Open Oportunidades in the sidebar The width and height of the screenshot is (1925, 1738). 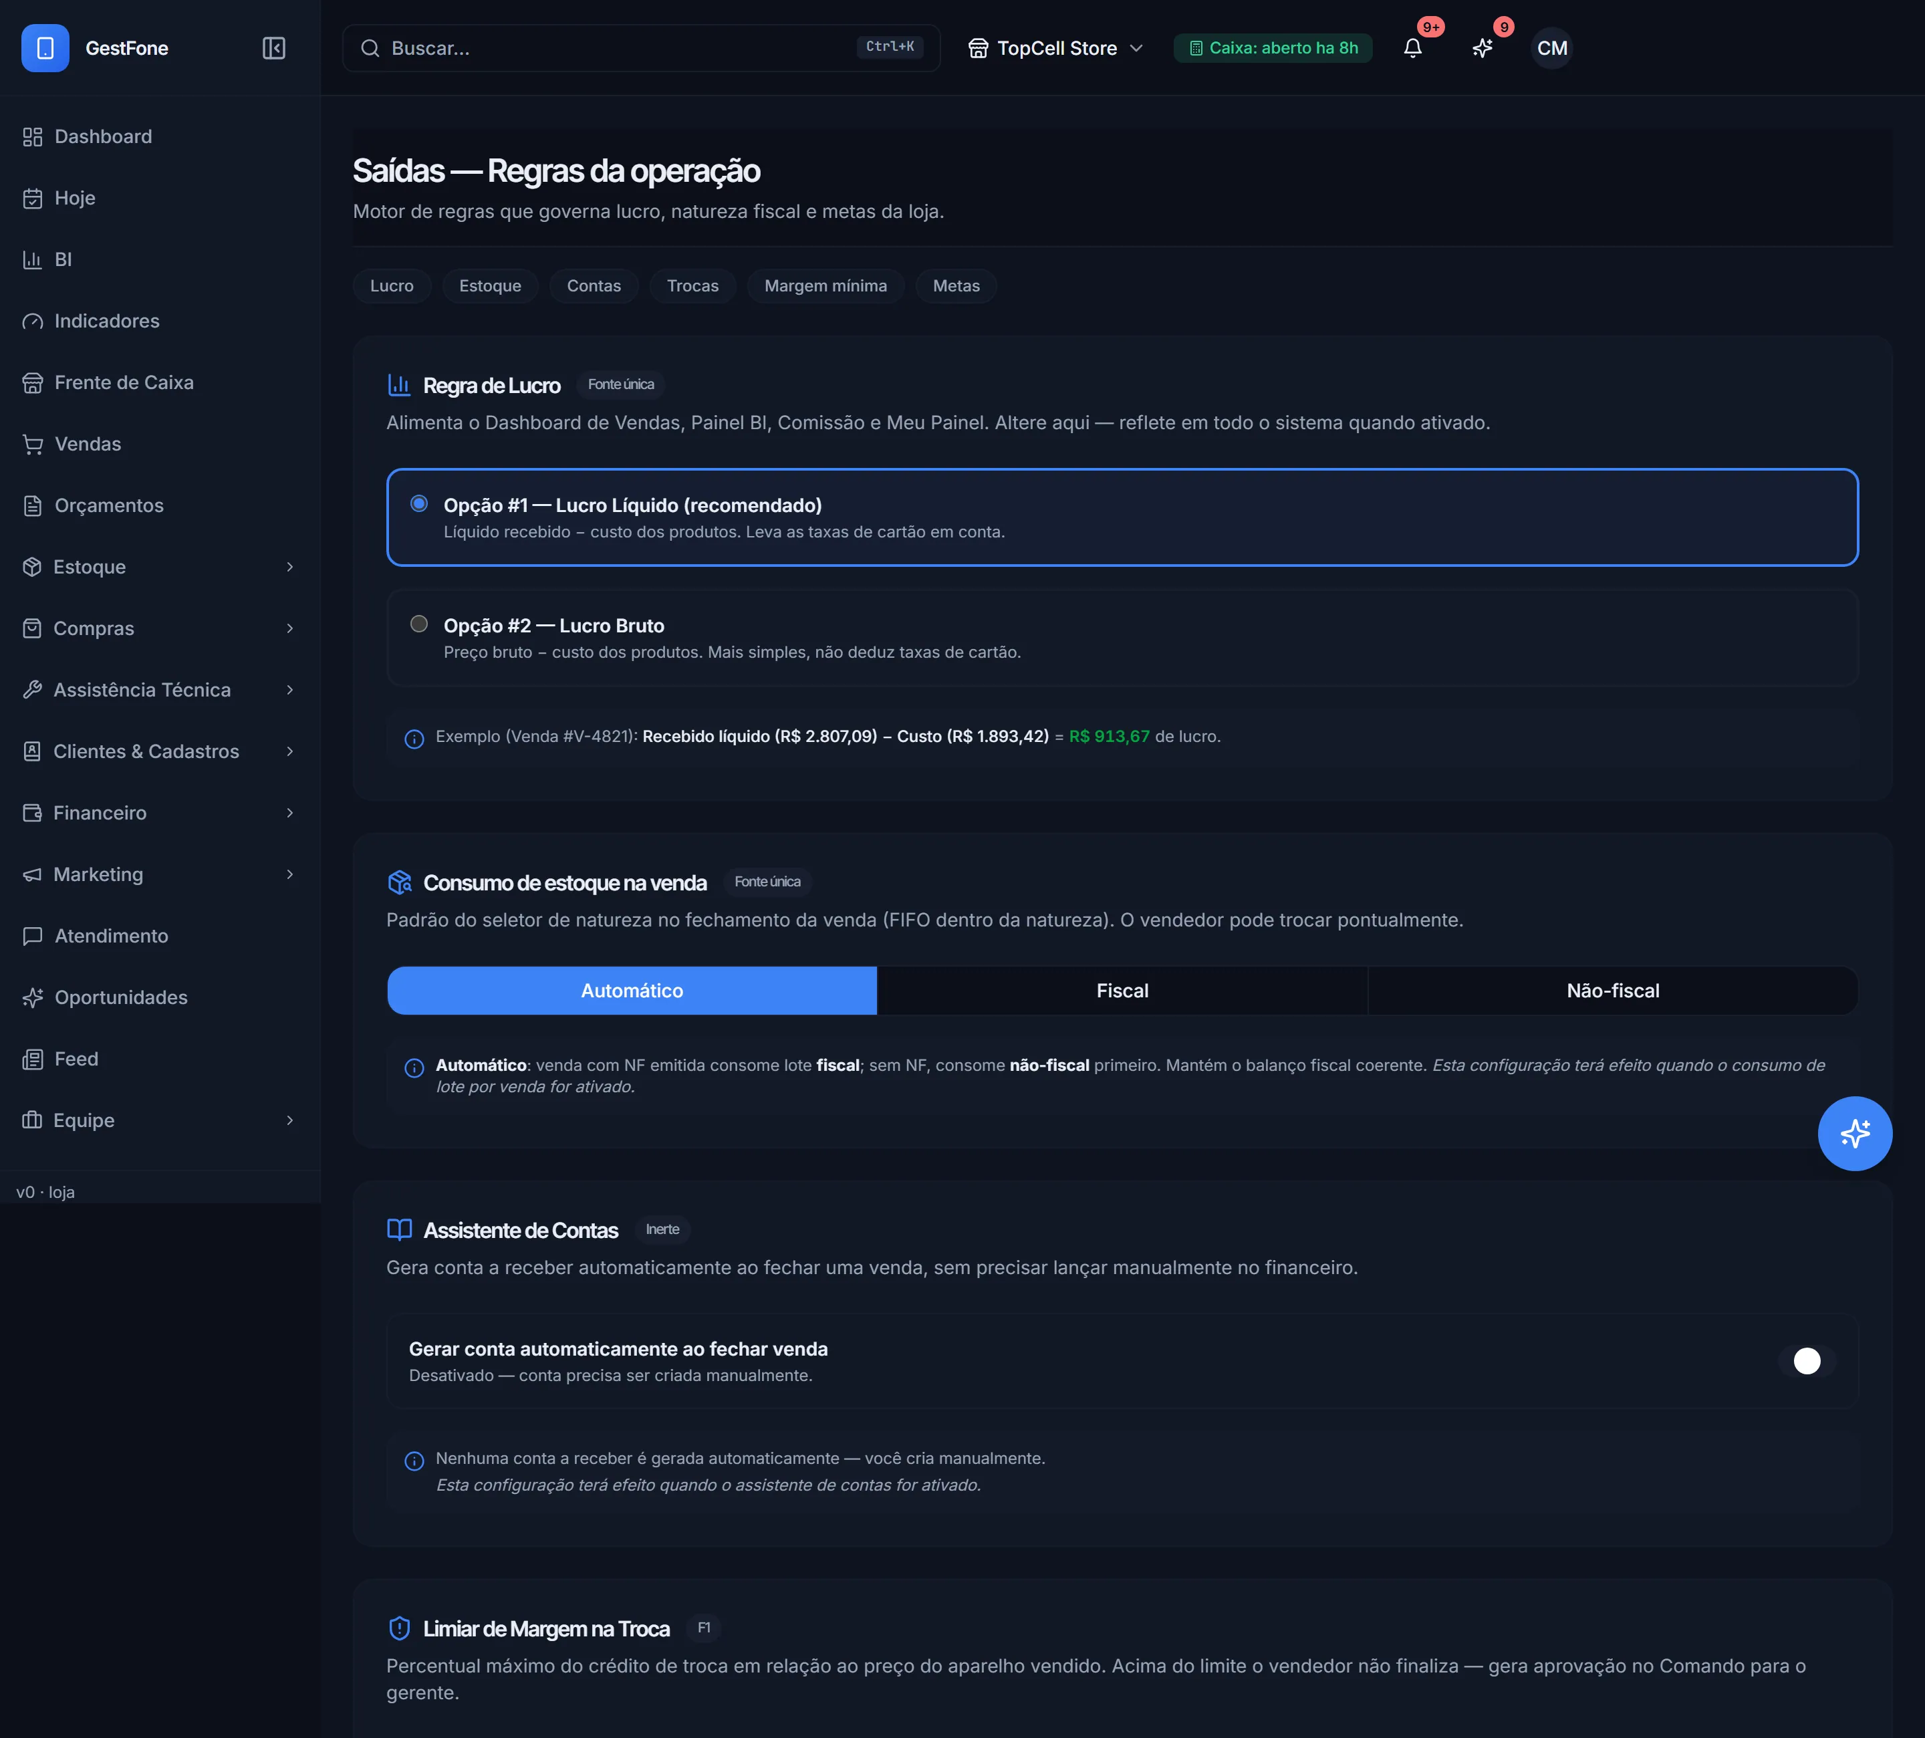160,998
